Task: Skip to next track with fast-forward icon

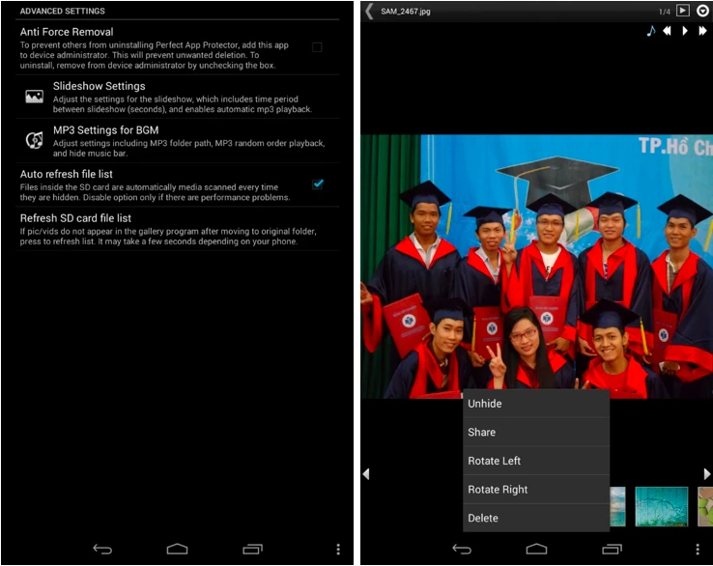Action: click(702, 31)
